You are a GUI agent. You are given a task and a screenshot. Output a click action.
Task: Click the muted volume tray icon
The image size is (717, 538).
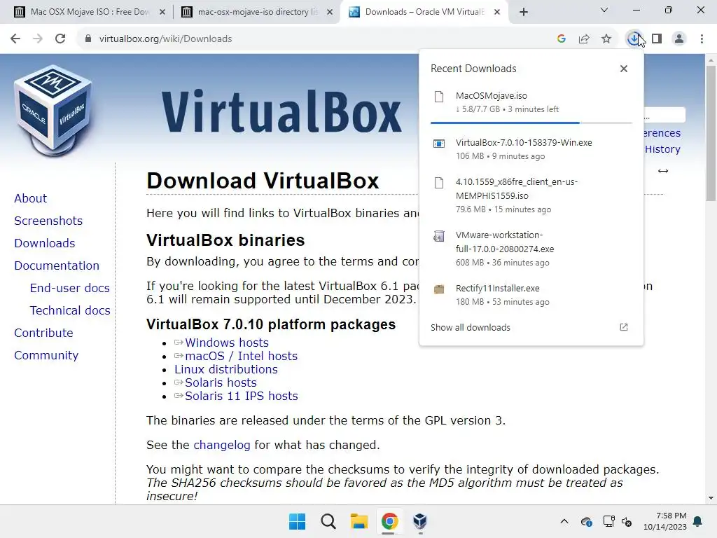[627, 521]
